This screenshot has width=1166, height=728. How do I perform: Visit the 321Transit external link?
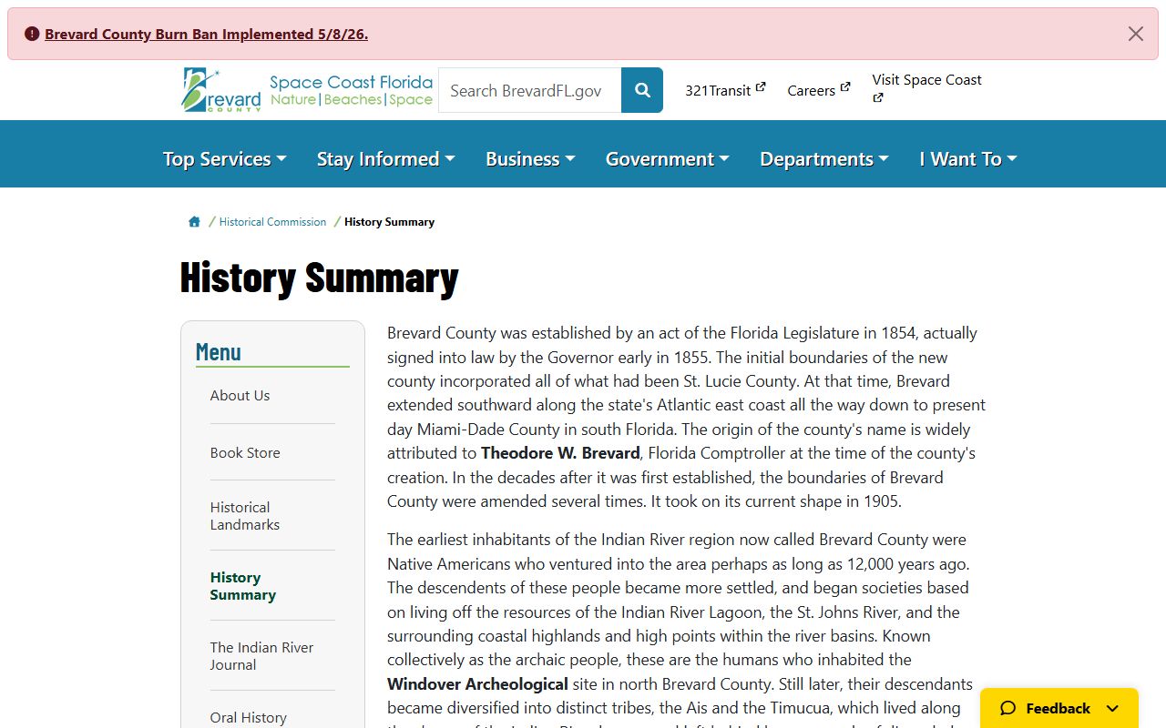tap(725, 90)
